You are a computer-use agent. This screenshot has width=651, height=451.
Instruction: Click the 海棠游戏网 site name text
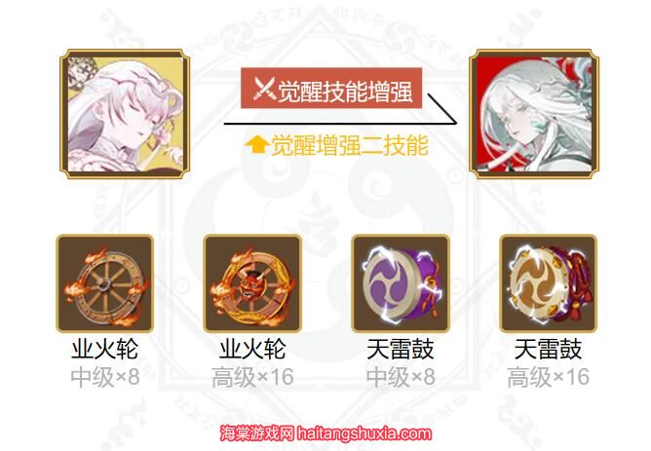257,434
